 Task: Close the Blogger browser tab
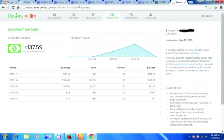16,2
